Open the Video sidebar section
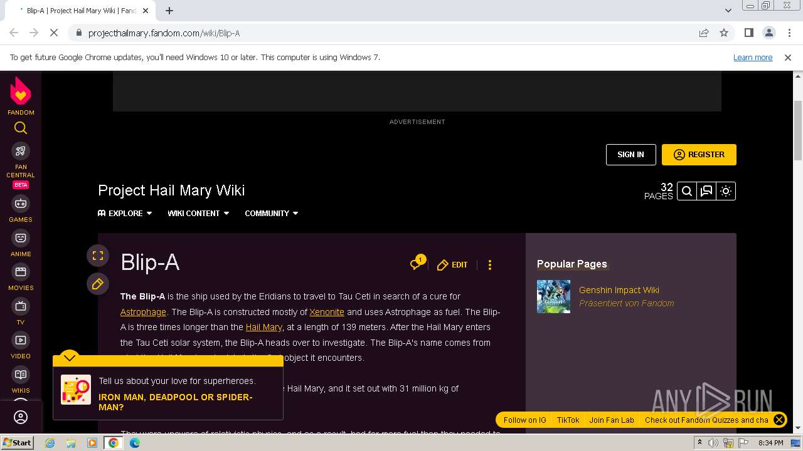The height and width of the screenshot is (451, 803). [x=21, y=345]
